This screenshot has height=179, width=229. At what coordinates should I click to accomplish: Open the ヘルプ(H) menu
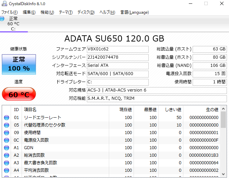(107, 12)
